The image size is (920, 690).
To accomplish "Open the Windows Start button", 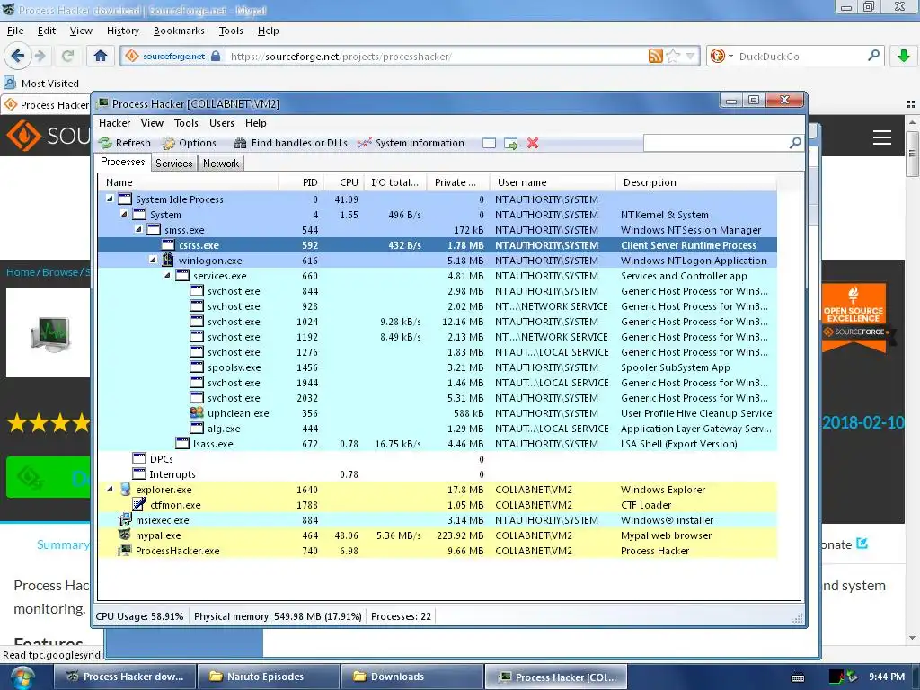I will [x=22, y=677].
